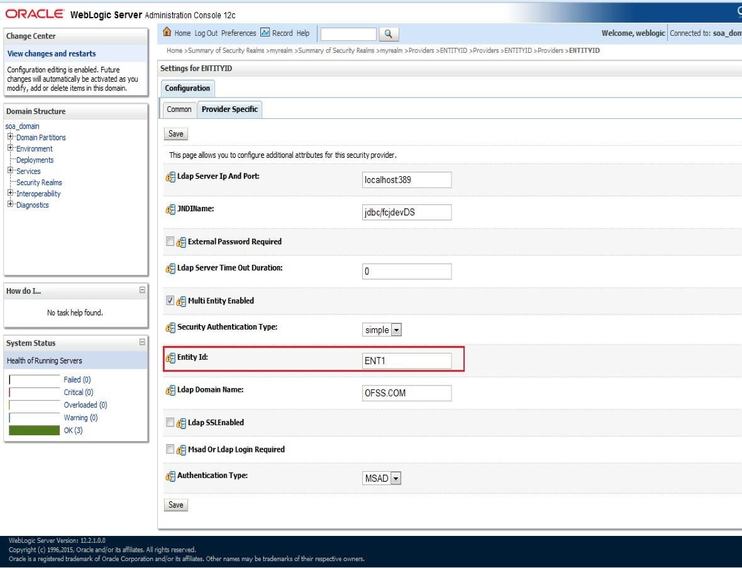
Task: Click Overloaded (0) server status link
Action: tap(86, 405)
